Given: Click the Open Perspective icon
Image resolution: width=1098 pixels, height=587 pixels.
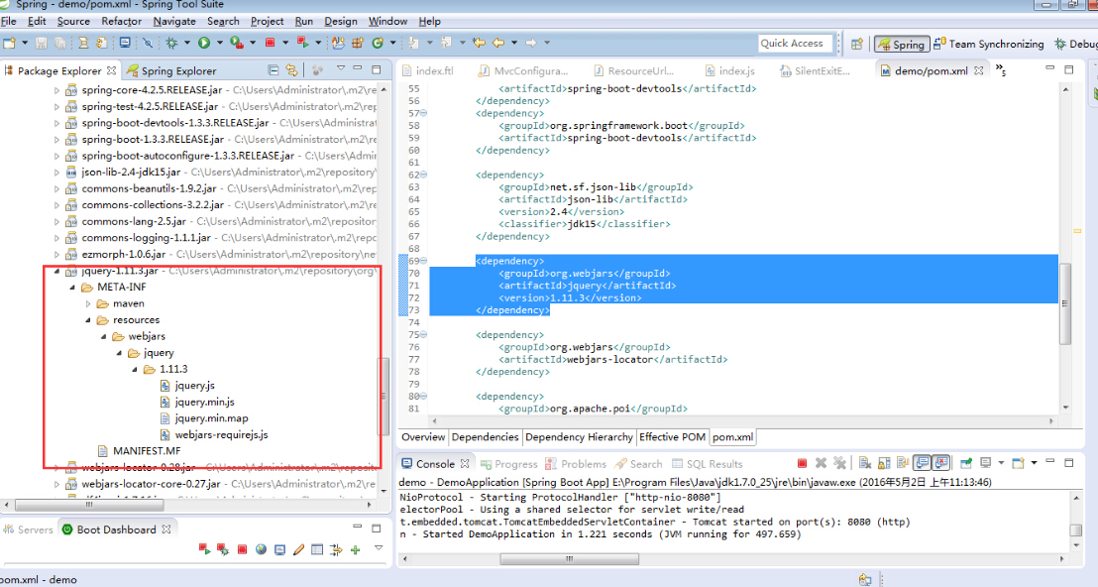Looking at the screenshot, I should 856,45.
